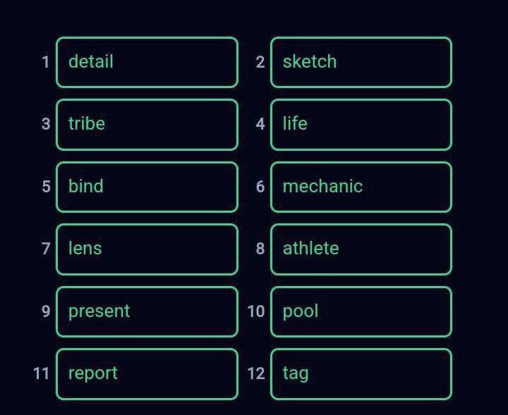The image size is (508, 415).
Task: Click the 'report' word box
Action: pyautogui.click(x=147, y=373)
